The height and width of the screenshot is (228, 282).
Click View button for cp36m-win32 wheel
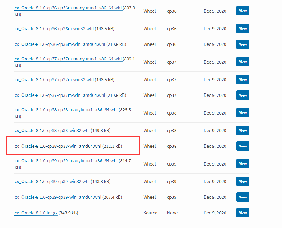point(243,29)
